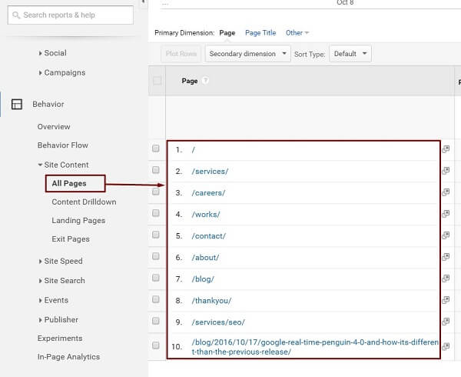Open /services/ row external link icon
The height and width of the screenshot is (377, 461).
pyautogui.click(x=446, y=171)
